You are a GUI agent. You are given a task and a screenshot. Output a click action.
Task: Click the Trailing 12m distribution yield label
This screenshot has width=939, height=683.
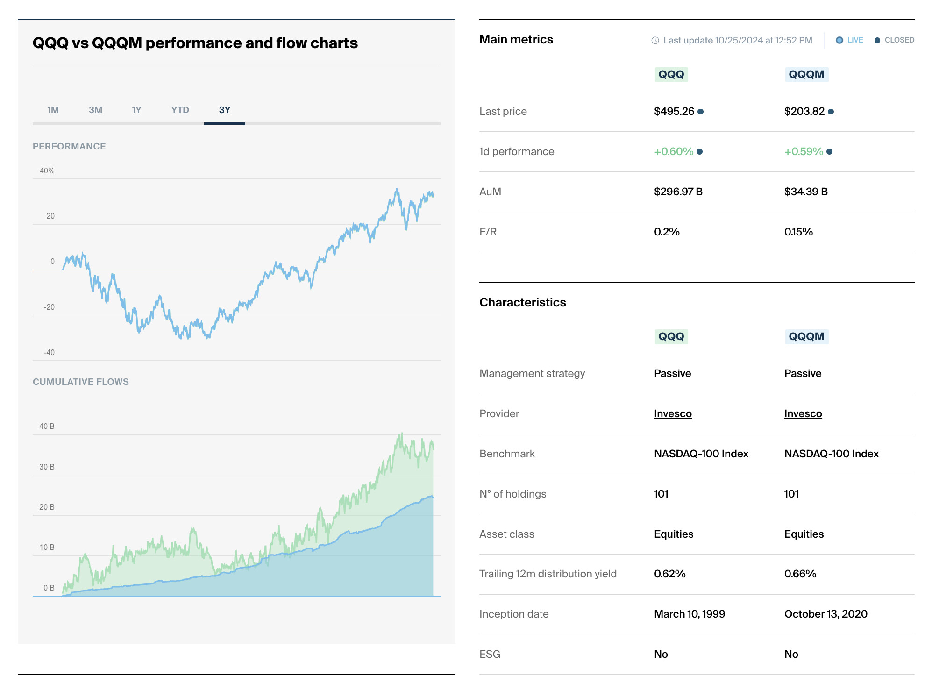tap(548, 574)
